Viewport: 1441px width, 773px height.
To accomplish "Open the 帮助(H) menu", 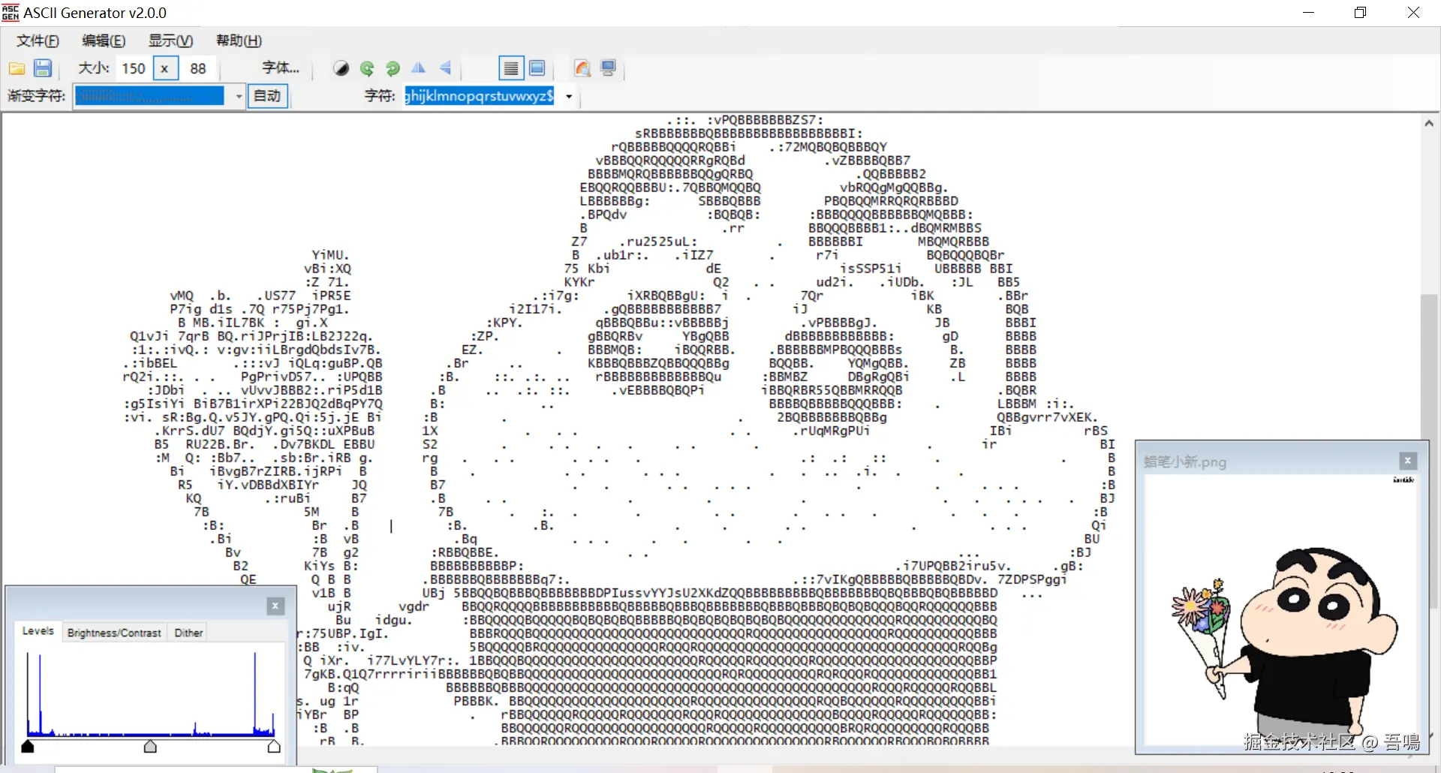I will pyautogui.click(x=239, y=41).
